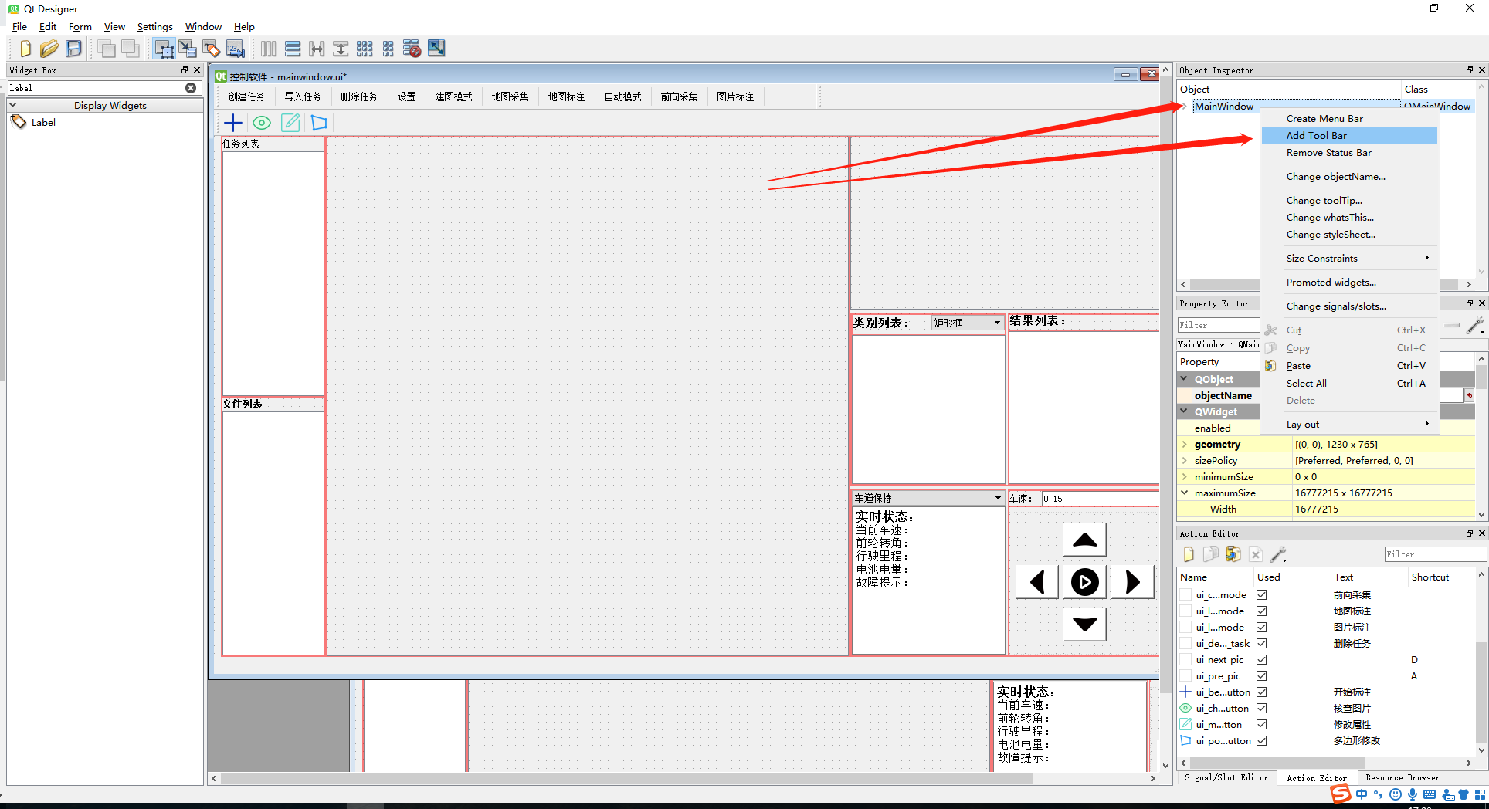Click the Adjust Size toolbar icon

point(436,48)
